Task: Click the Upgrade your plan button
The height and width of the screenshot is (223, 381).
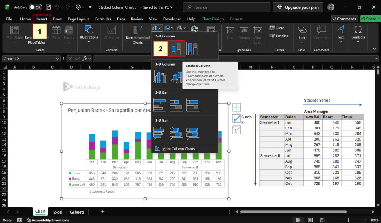Action: tap(298, 7)
